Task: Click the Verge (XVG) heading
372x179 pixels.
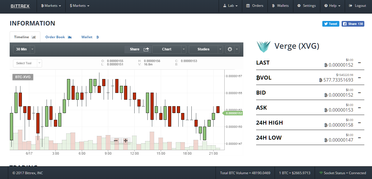Action: point(297,46)
